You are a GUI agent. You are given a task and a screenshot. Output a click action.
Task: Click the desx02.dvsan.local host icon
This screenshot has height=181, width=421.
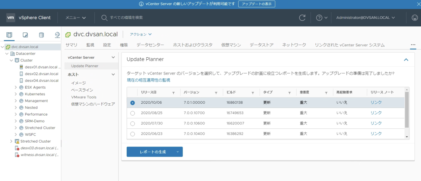21,74
